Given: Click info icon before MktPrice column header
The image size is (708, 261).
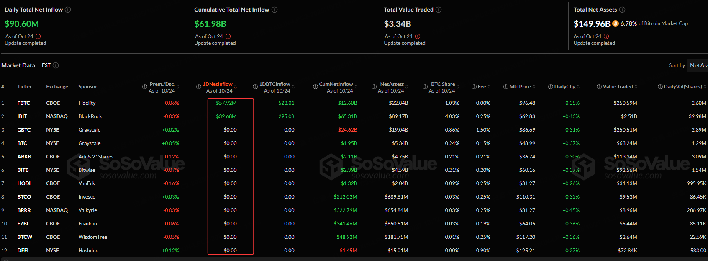Looking at the screenshot, I should point(506,87).
